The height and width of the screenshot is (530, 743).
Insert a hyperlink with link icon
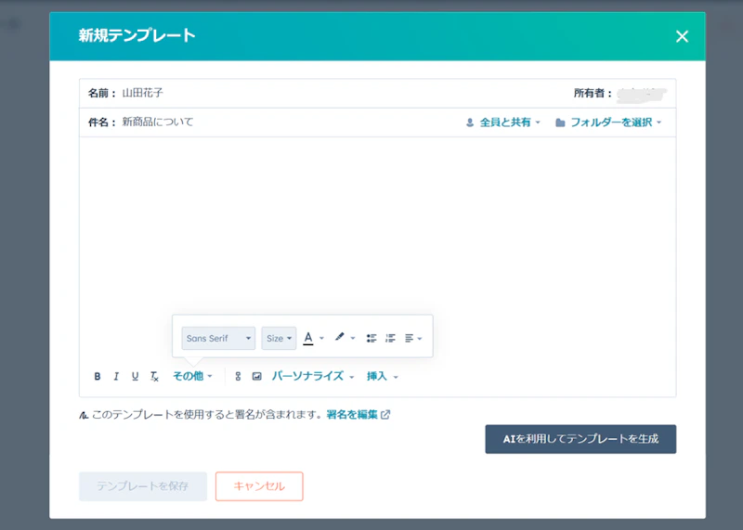[x=238, y=376]
